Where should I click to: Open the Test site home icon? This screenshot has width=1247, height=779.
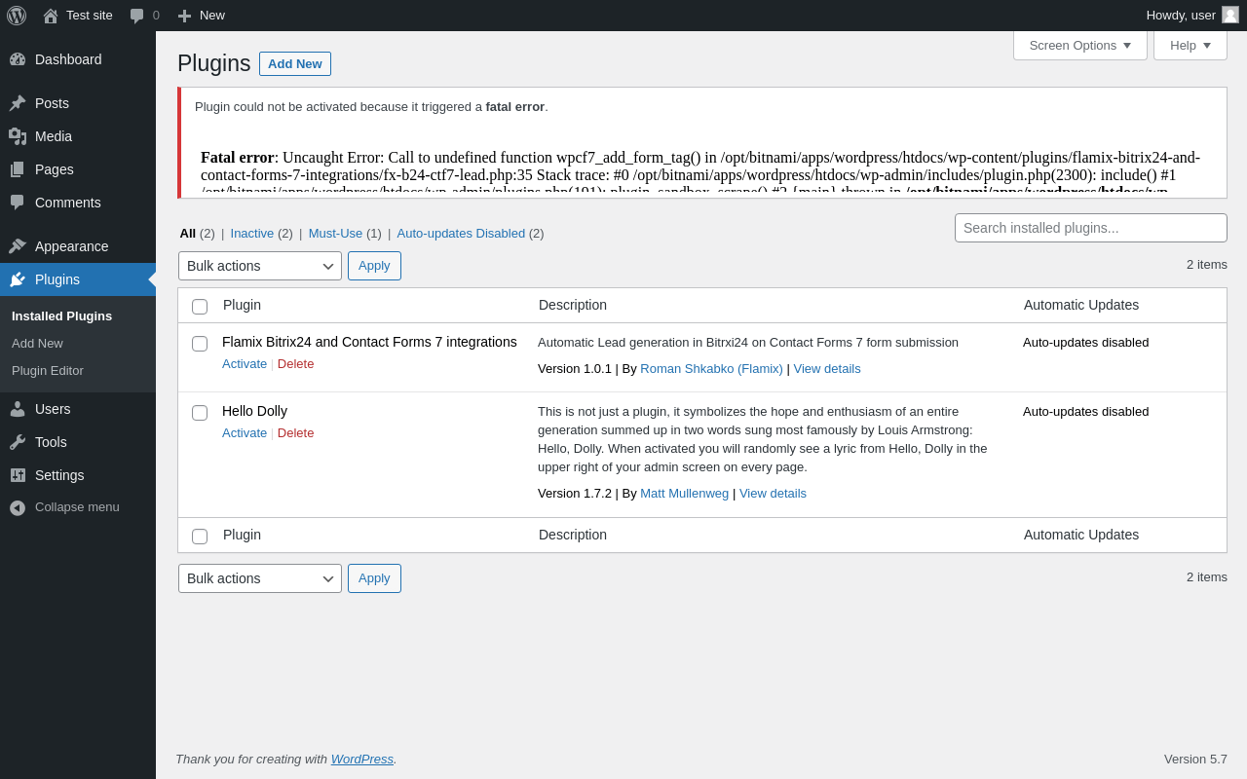click(x=51, y=16)
